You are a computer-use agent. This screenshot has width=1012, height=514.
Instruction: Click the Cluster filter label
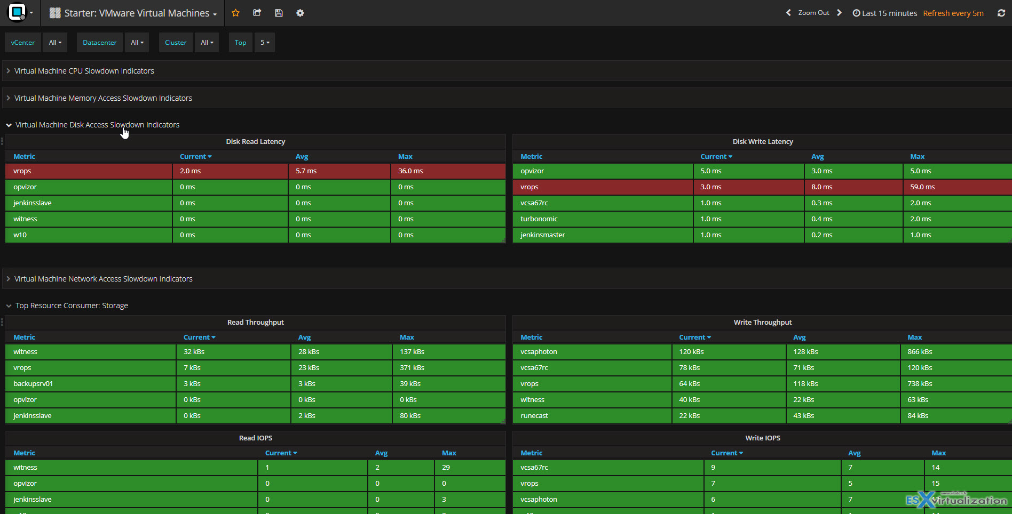pos(176,43)
